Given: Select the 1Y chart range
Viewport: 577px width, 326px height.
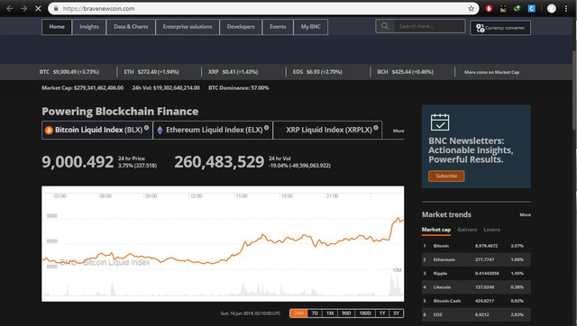Looking at the screenshot, I should pyautogui.click(x=382, y=313).
